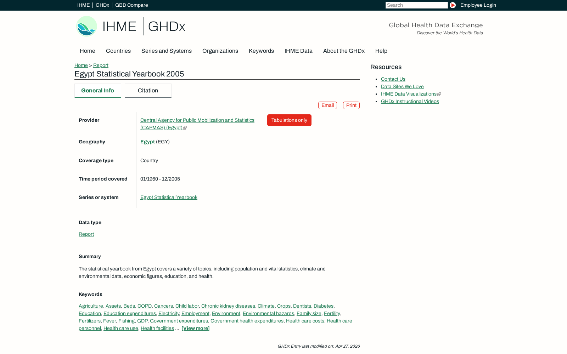Open GBD Compare in top bar
Viewport: 567px width, 354px height.
click(x=131, y=5)
